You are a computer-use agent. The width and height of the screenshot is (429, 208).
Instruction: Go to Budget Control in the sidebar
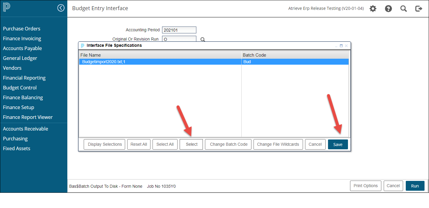point(20,88)
